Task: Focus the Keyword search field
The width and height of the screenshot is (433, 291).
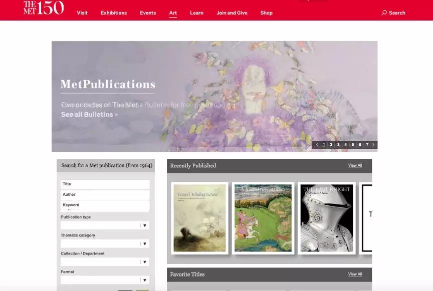Action: click(x=105, y=206)
